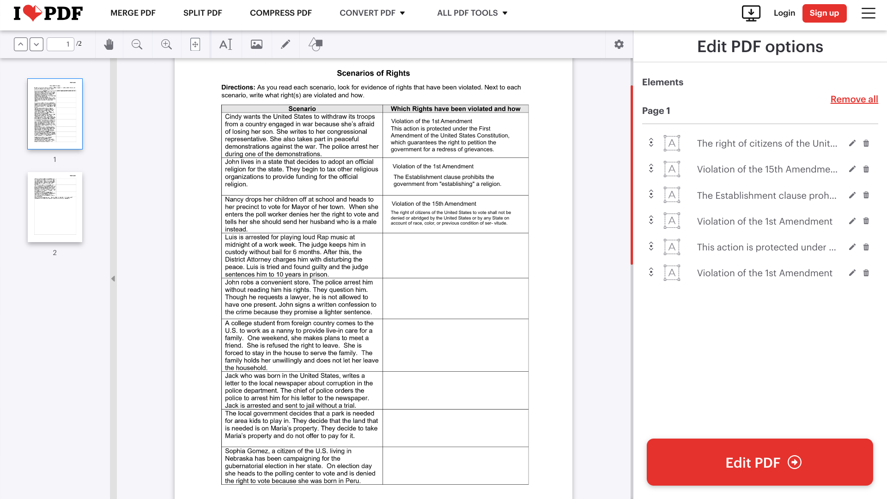Open the Add Text tool

tap(226, 44)
